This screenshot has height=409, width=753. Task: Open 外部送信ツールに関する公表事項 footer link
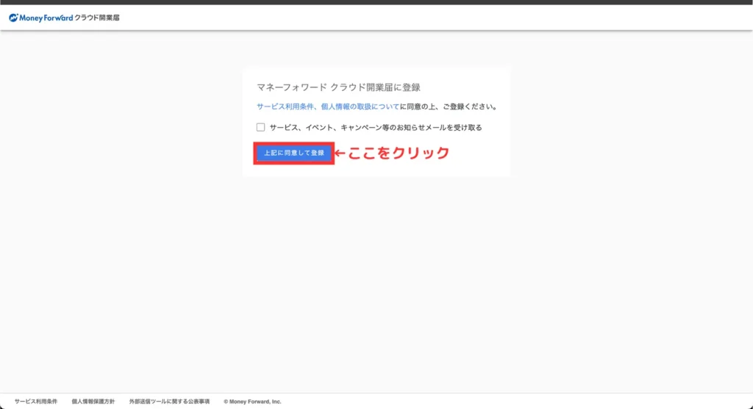(x=169, y=402)
